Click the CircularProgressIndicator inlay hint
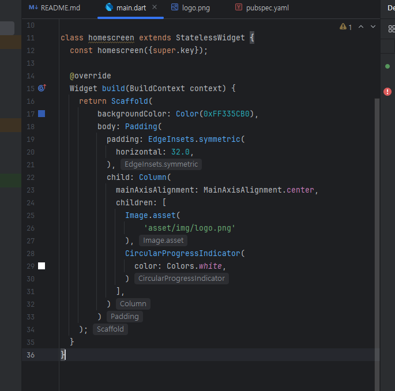The image size is (395, 391). pos(182,279)
